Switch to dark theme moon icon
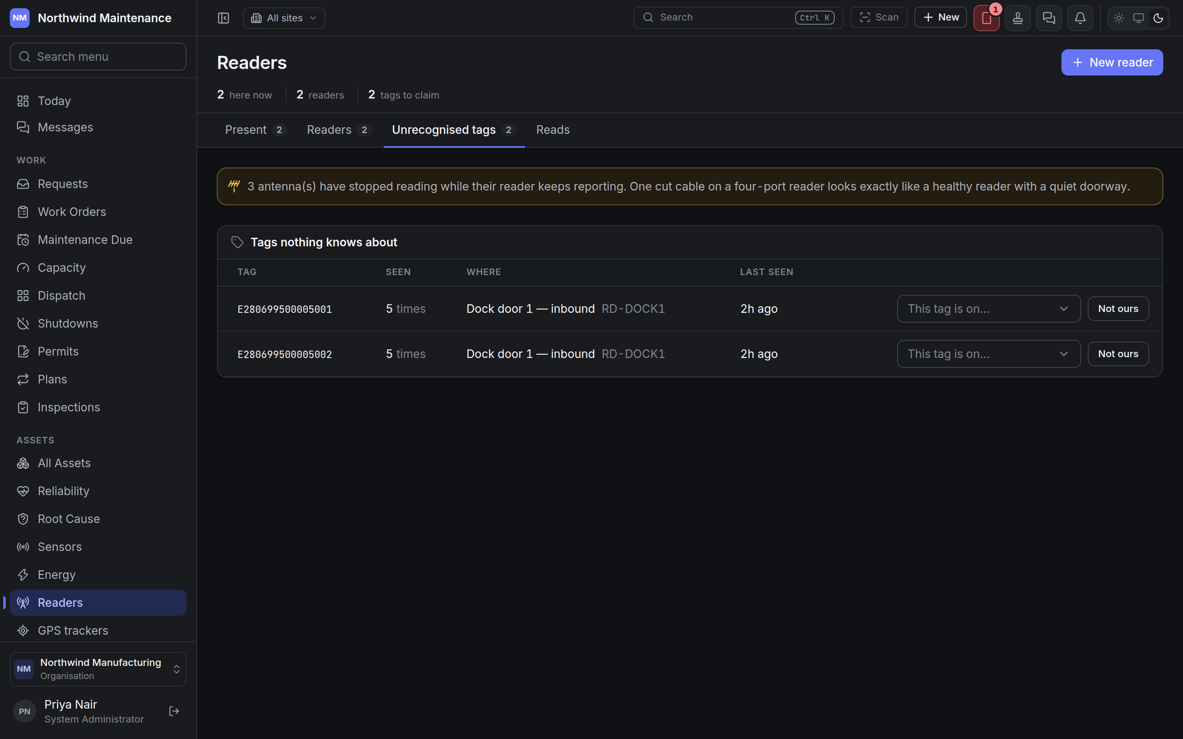The image size is (1183, 739). (1158, 18)
